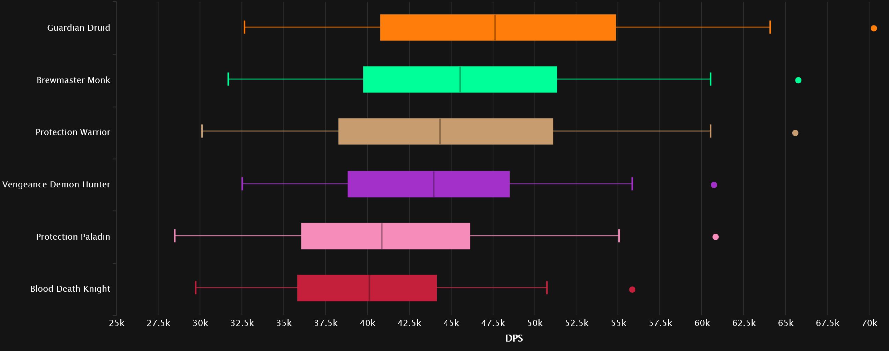This screenshot has width=889, height=351.
Task: Click the Protection Paladin label
Action: tap(73, 237)
